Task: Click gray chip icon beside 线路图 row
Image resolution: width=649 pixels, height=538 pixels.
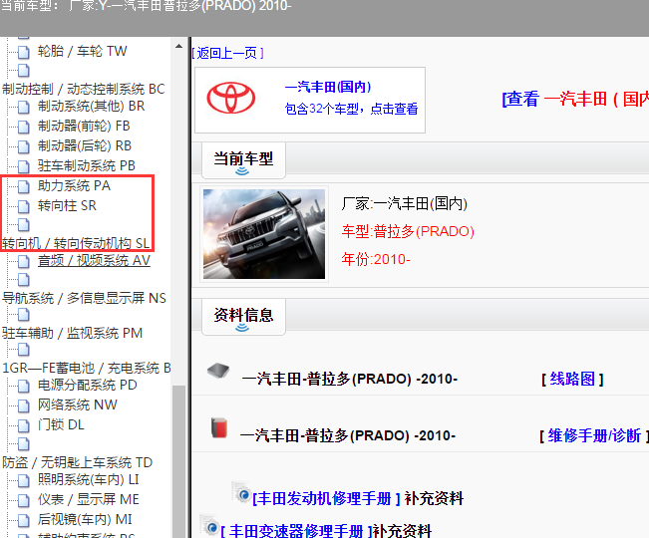Action: (218, 370)
